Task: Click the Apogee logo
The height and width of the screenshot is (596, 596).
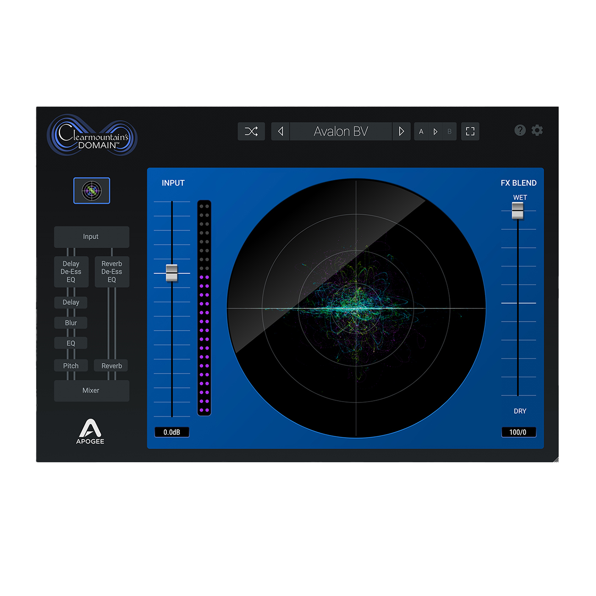Action: point(90,431)
